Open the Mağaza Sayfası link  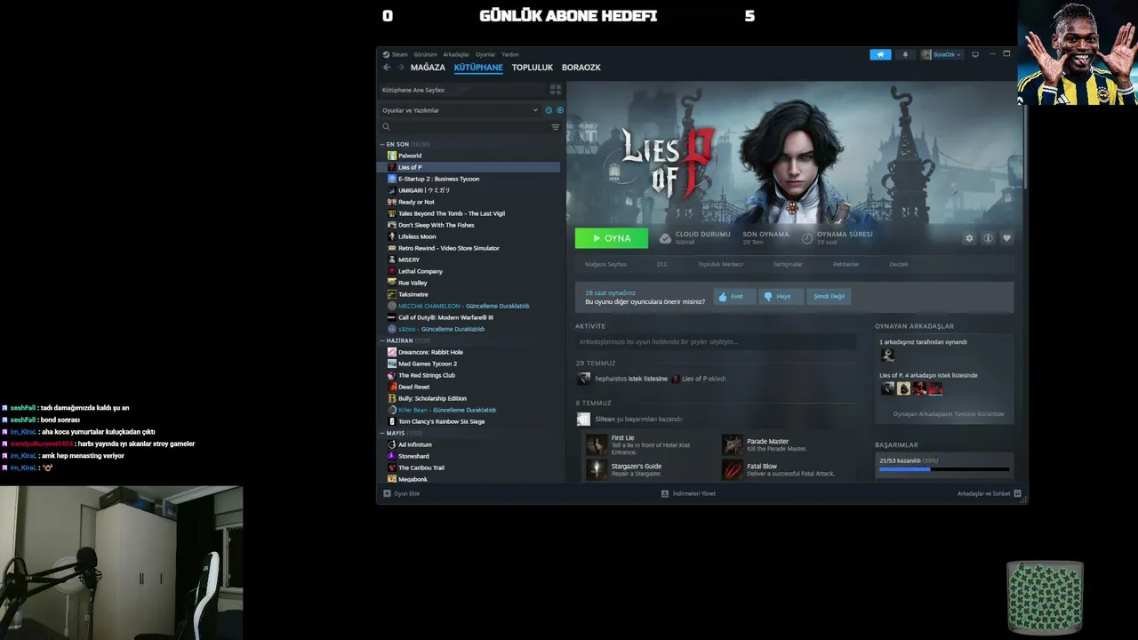click(605, 264)
